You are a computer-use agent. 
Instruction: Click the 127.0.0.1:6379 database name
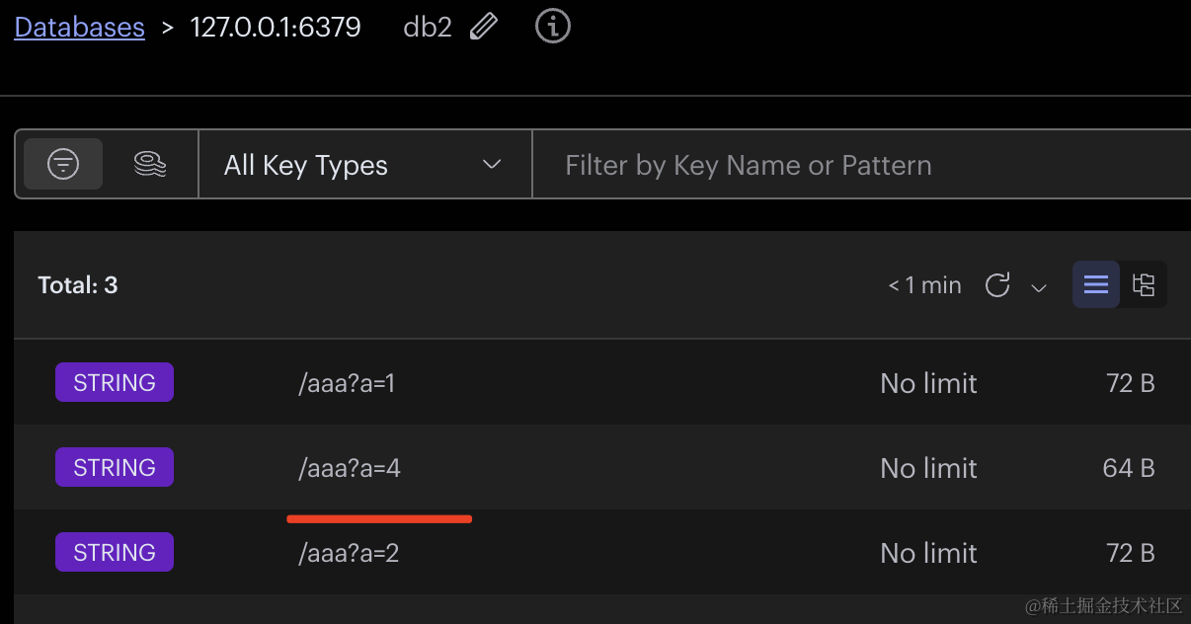(x=276, y=27)
